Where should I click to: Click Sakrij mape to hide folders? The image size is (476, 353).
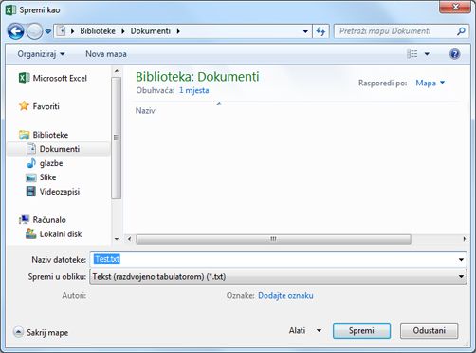[41, 332]
